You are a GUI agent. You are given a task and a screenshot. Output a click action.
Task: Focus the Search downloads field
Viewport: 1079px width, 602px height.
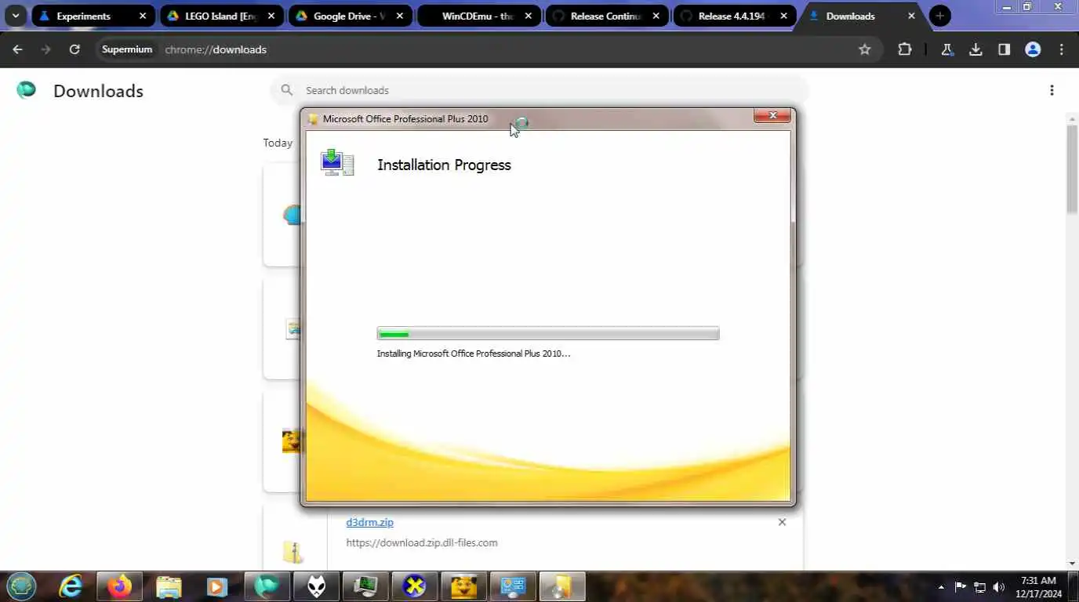click(x=539, y=90)
